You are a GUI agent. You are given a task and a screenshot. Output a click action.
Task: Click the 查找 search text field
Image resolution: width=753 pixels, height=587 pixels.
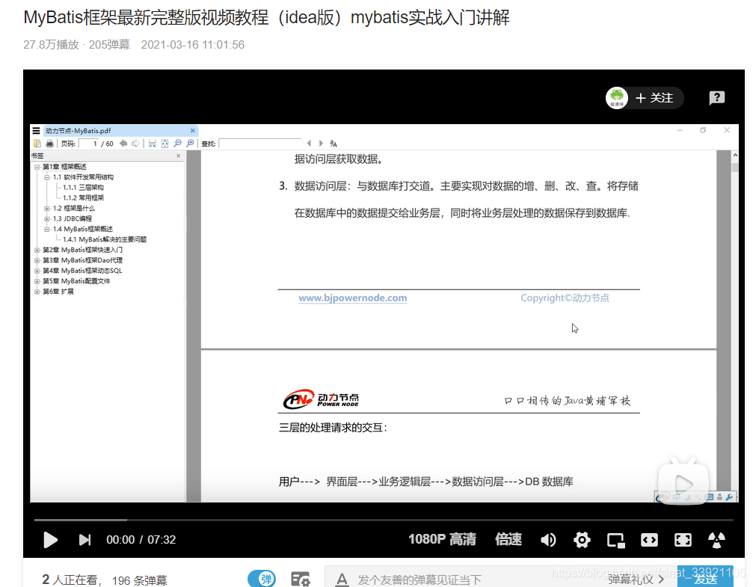coord(259,144)
